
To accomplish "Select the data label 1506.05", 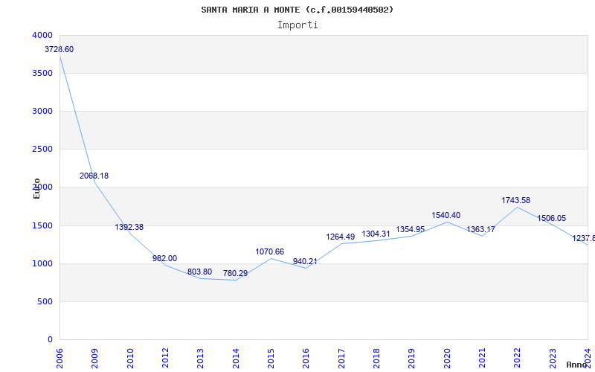I will pyautogui.click(x=551, y=218).
